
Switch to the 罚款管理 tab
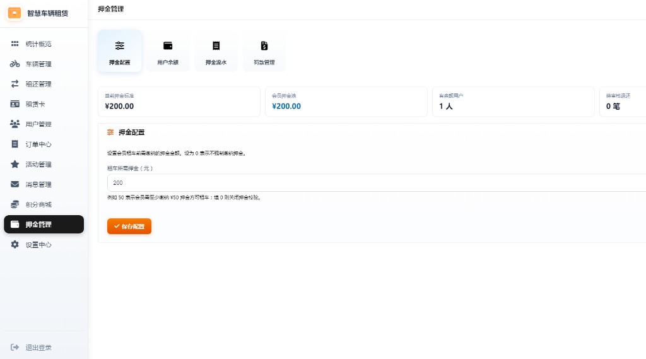click(x=264, y=51)
